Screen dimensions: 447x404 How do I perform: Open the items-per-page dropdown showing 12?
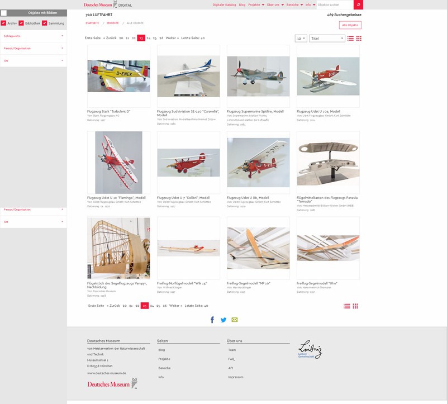point(301,39)
